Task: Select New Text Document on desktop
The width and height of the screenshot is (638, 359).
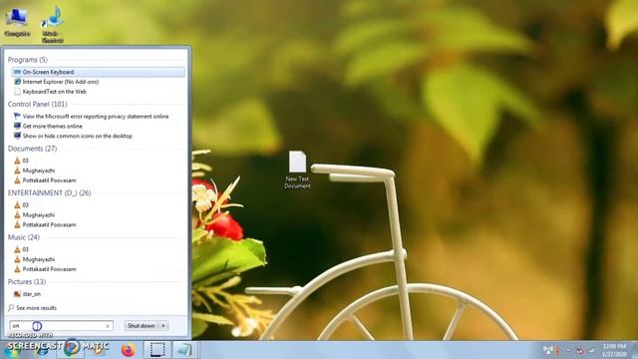Action: coord(297,171)
